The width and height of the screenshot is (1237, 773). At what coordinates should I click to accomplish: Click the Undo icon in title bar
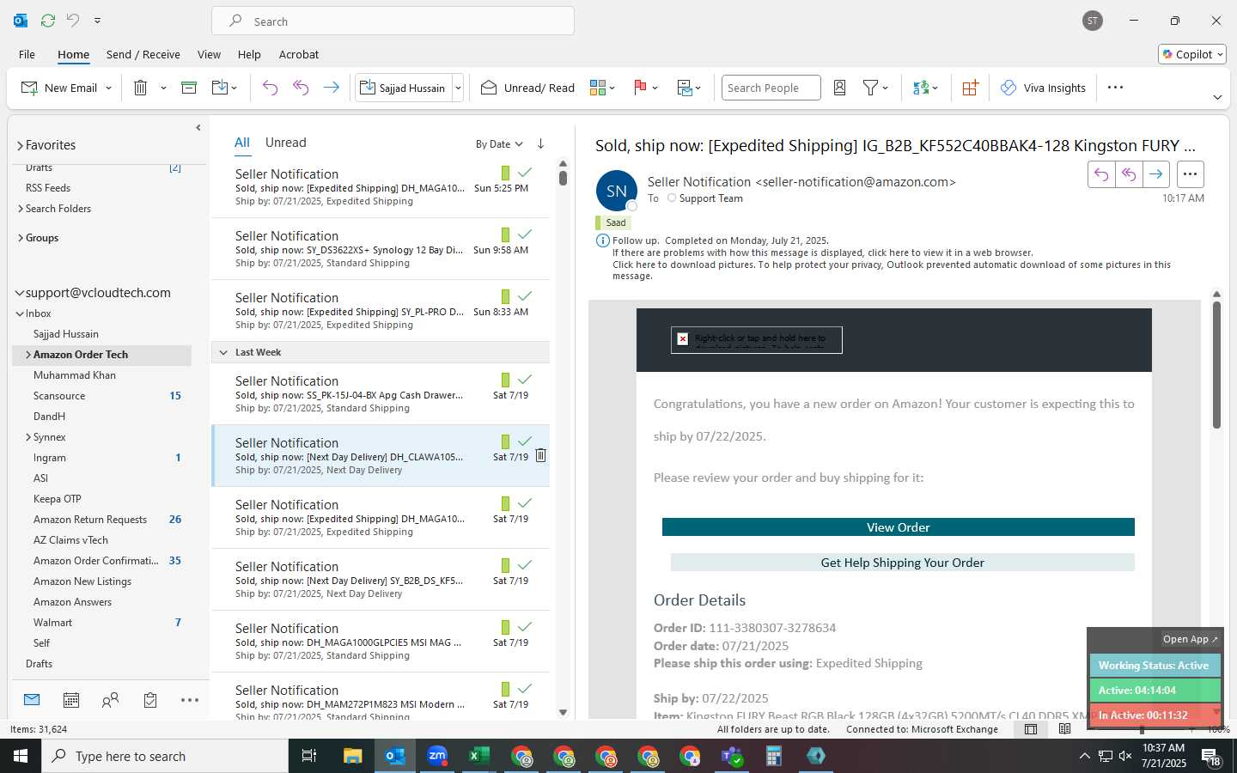point(73,21)
